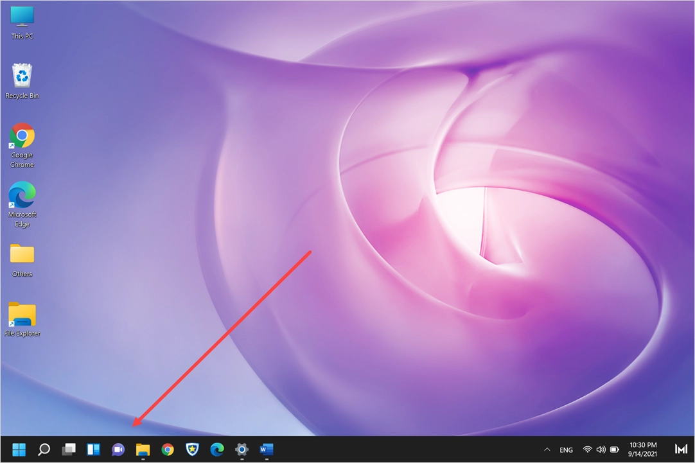Select This PC desktop icon

pyautogui.click(x=22, y=23)
